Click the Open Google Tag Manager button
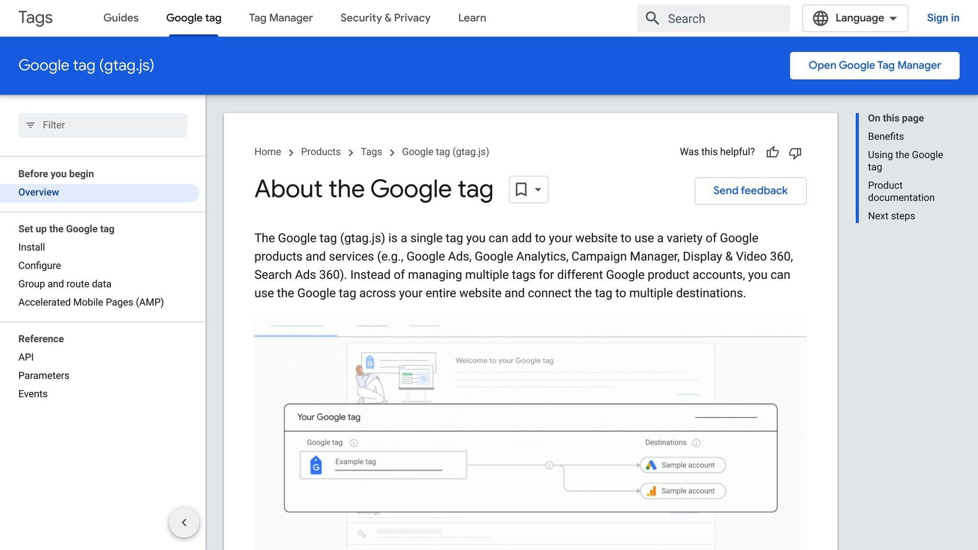 tap(874, 65)
